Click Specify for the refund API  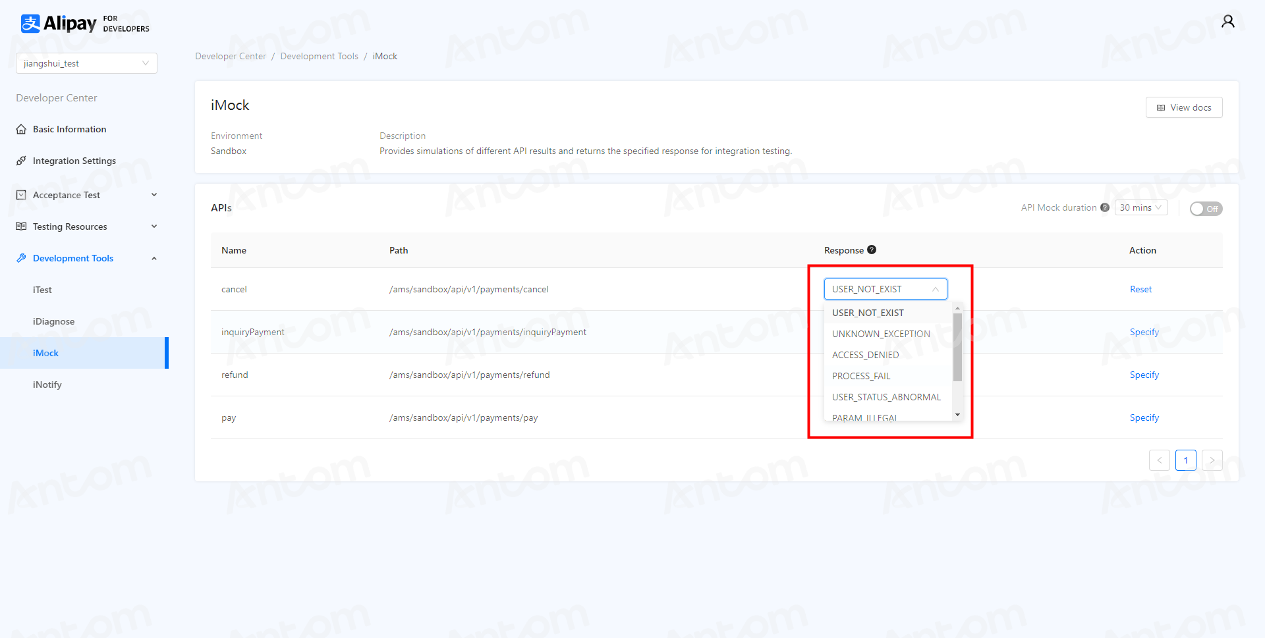tap(1144, 375)
